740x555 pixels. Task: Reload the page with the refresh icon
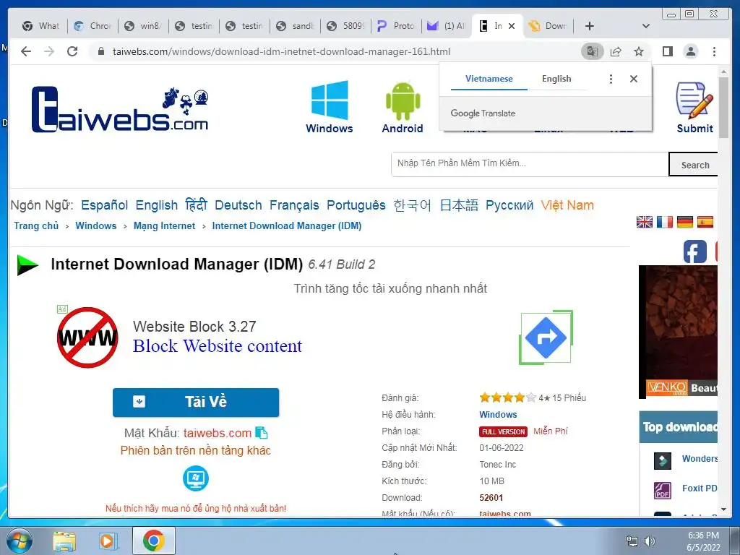72,51
